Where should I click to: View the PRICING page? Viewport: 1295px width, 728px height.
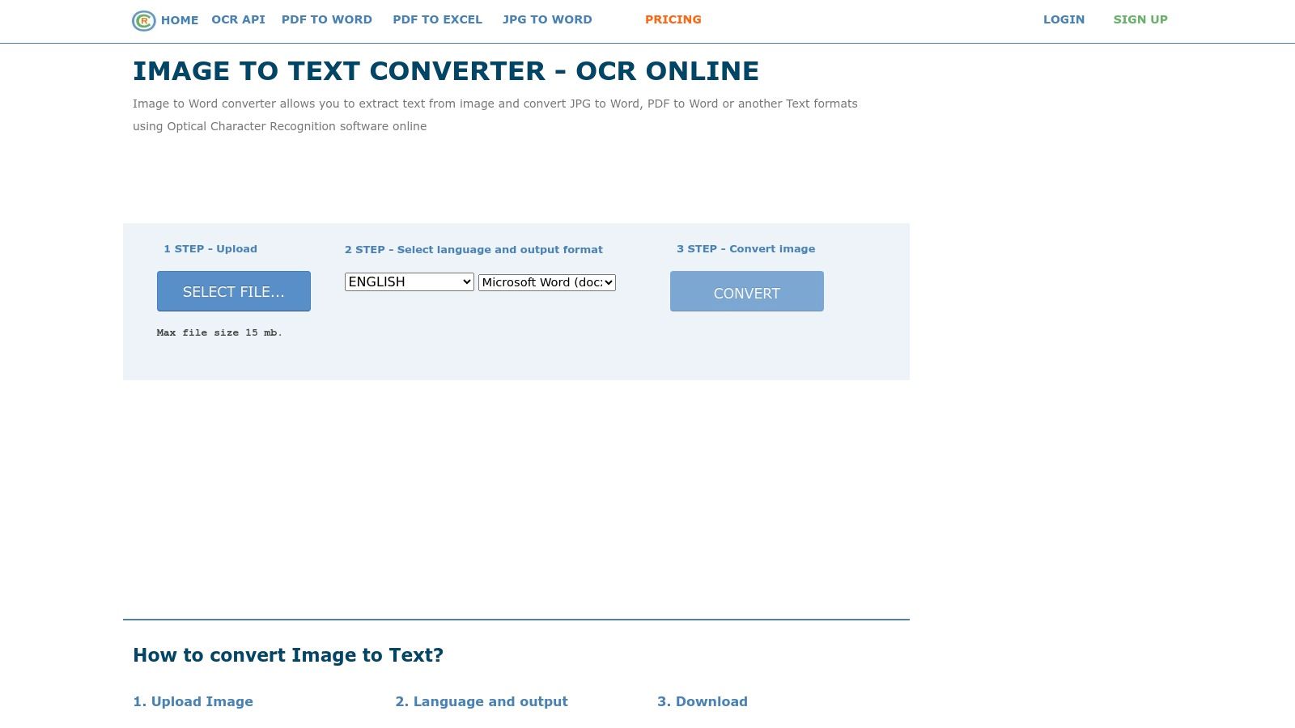(x=673, y=19)
